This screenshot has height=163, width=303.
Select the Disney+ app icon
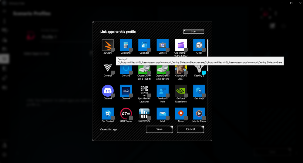click(126, 91)
